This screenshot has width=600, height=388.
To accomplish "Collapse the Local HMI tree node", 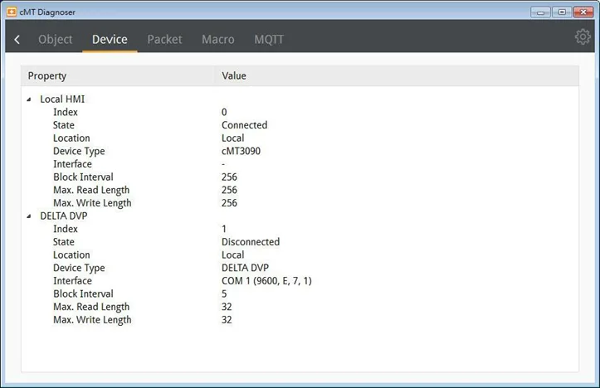I will (x=29, y=99).
